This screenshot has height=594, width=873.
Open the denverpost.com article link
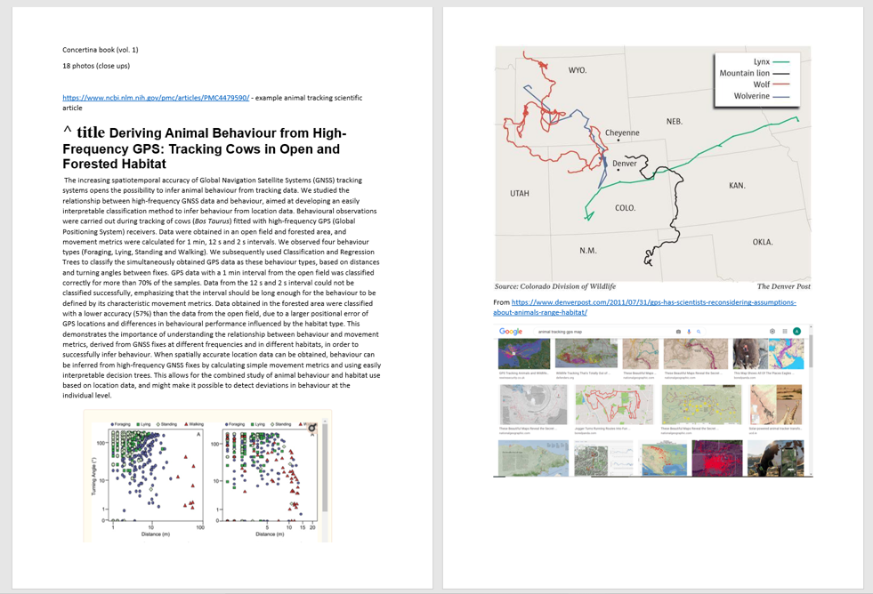click(x=644, y=308)
